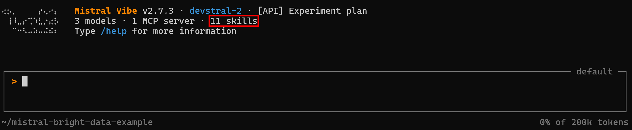Click the 3 models indicator
The width and height of the screenshot is (632, 130).
point(95,21)
